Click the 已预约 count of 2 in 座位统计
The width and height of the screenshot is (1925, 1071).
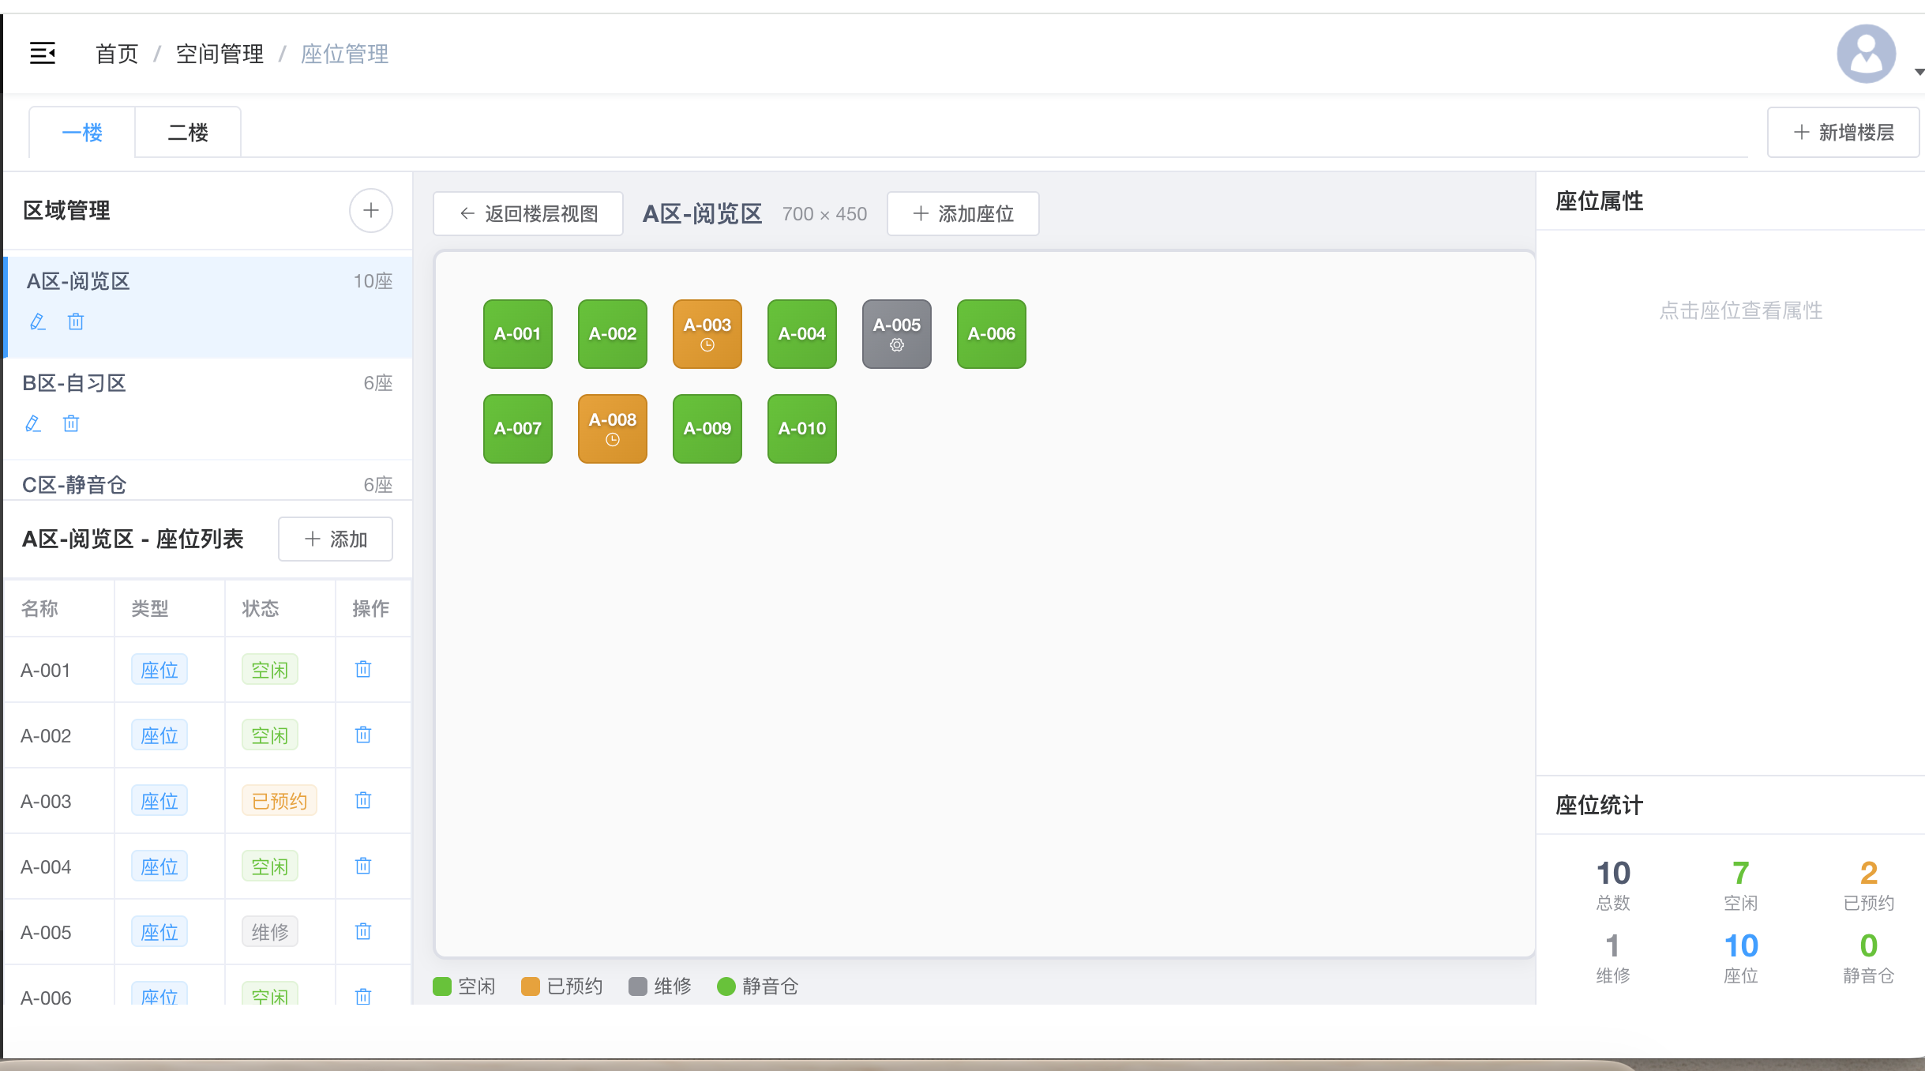(1869, 874)
